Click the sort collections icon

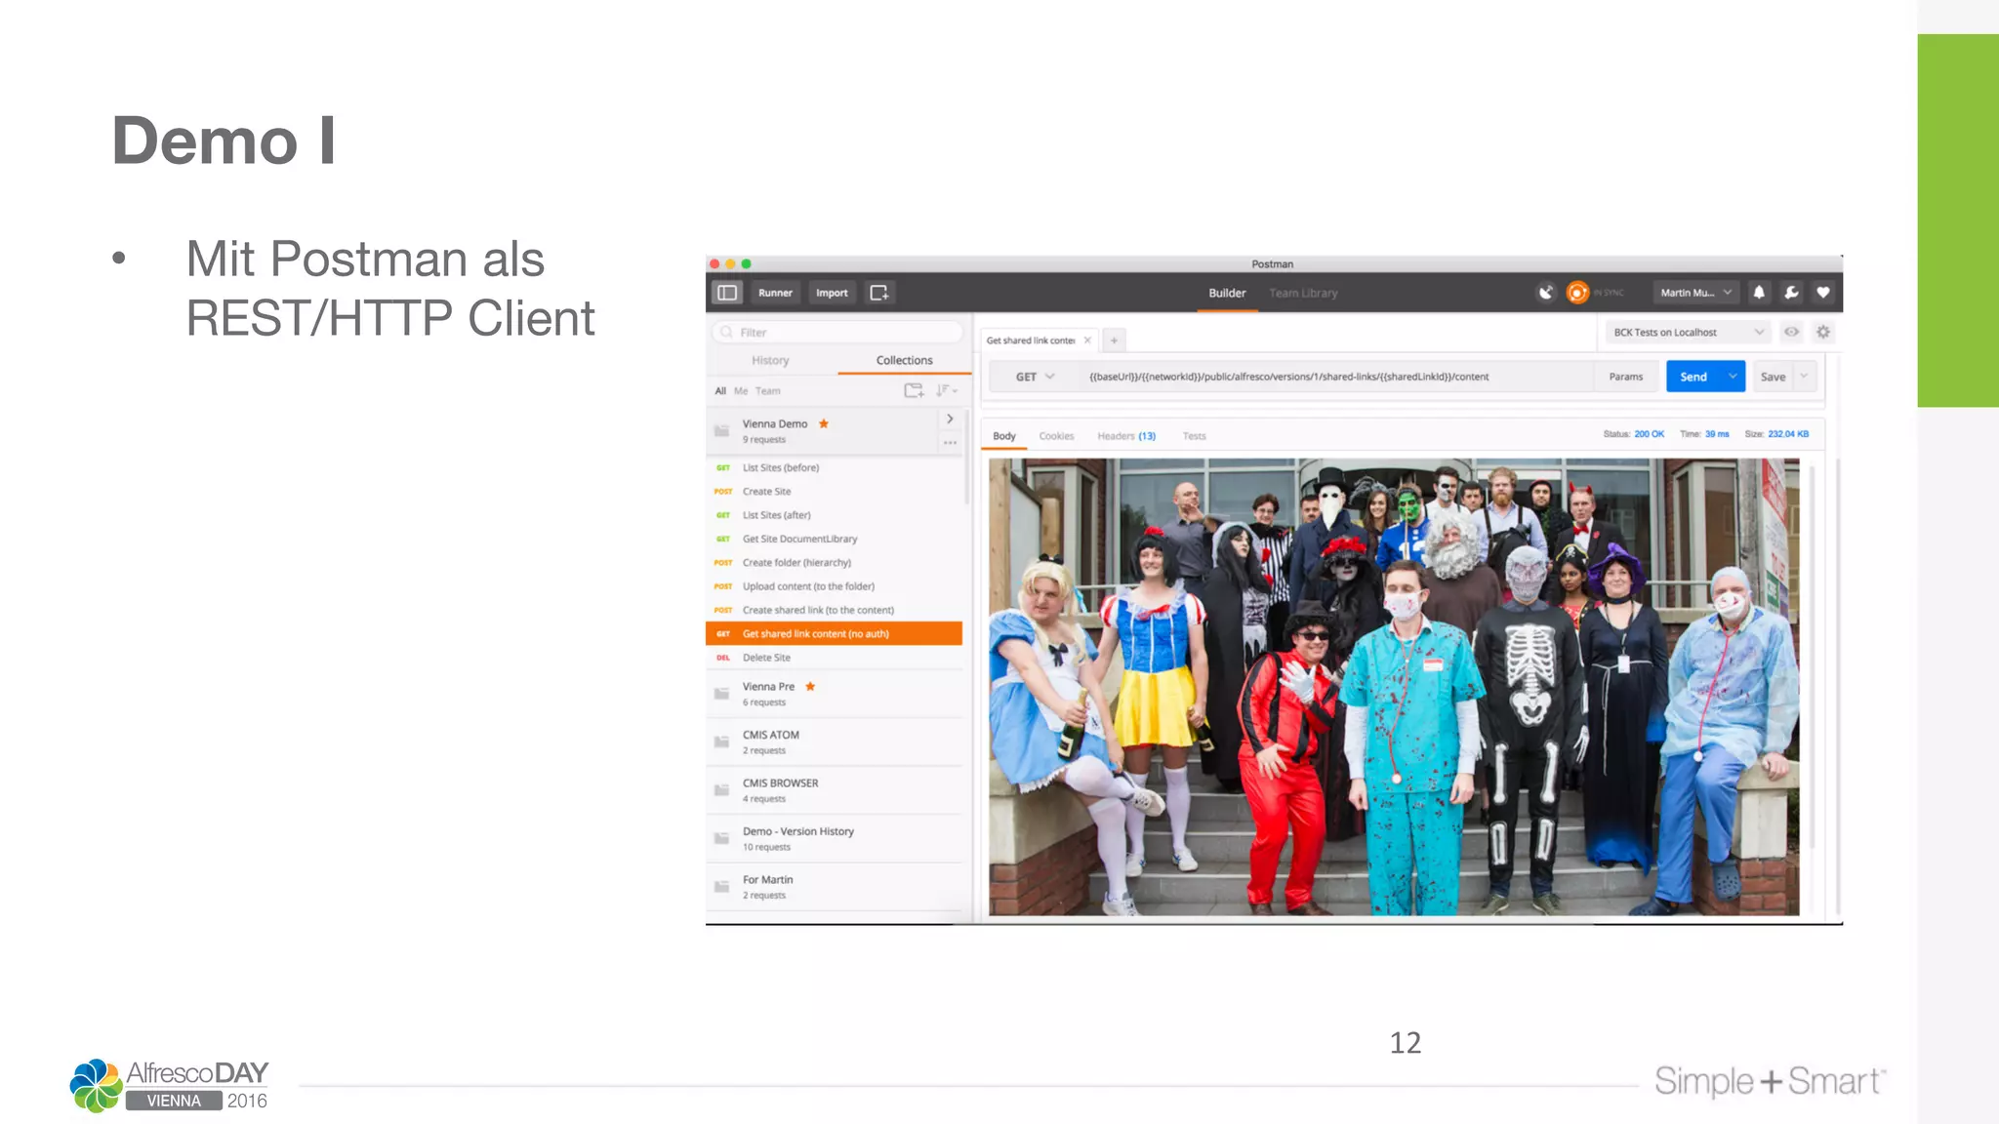click(x=946, y=390)
